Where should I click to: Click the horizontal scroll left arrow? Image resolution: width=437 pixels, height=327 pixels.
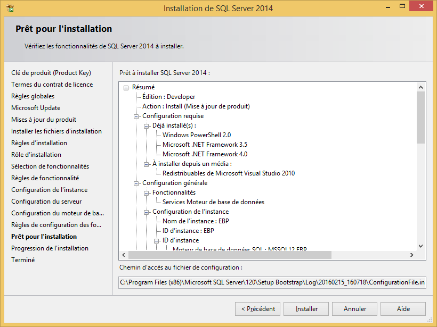point(124,255)
